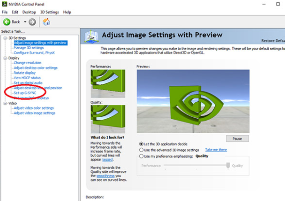Click the Restore Defaults link
The height and width of the screenshot is (201, 285).
[273, 41]
